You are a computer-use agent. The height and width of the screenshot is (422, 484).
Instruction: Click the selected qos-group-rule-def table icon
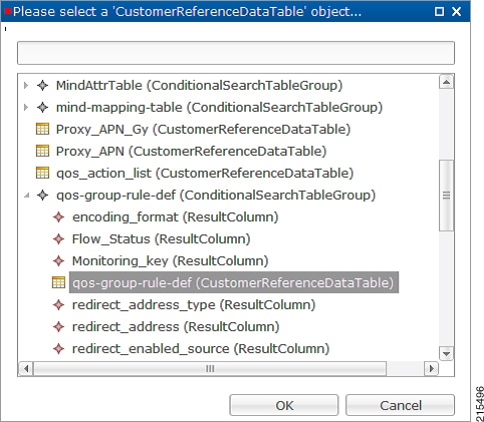[59, 282]
